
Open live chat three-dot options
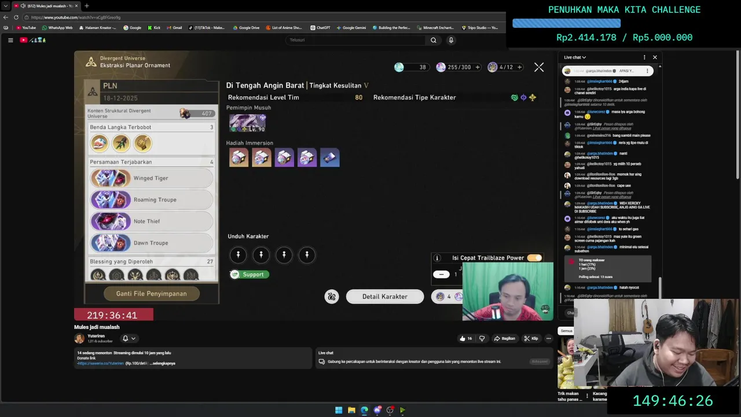click(x=644, y=57)
